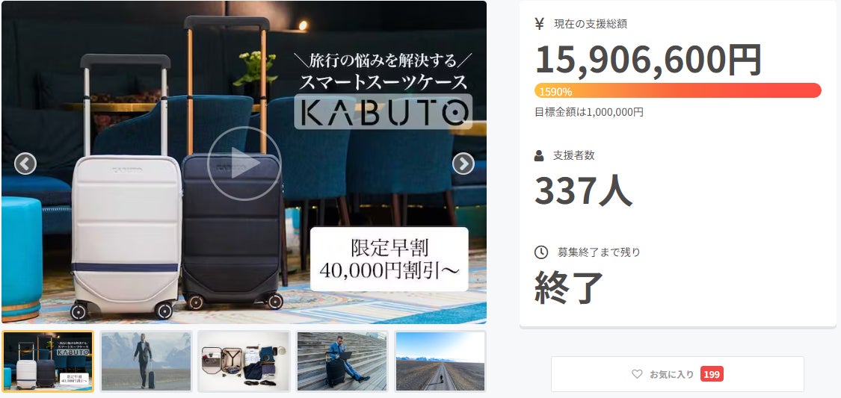This screenshot has width=841, height=398.
Task: Click the 15,906,600円 total amount
Action: 648,60
